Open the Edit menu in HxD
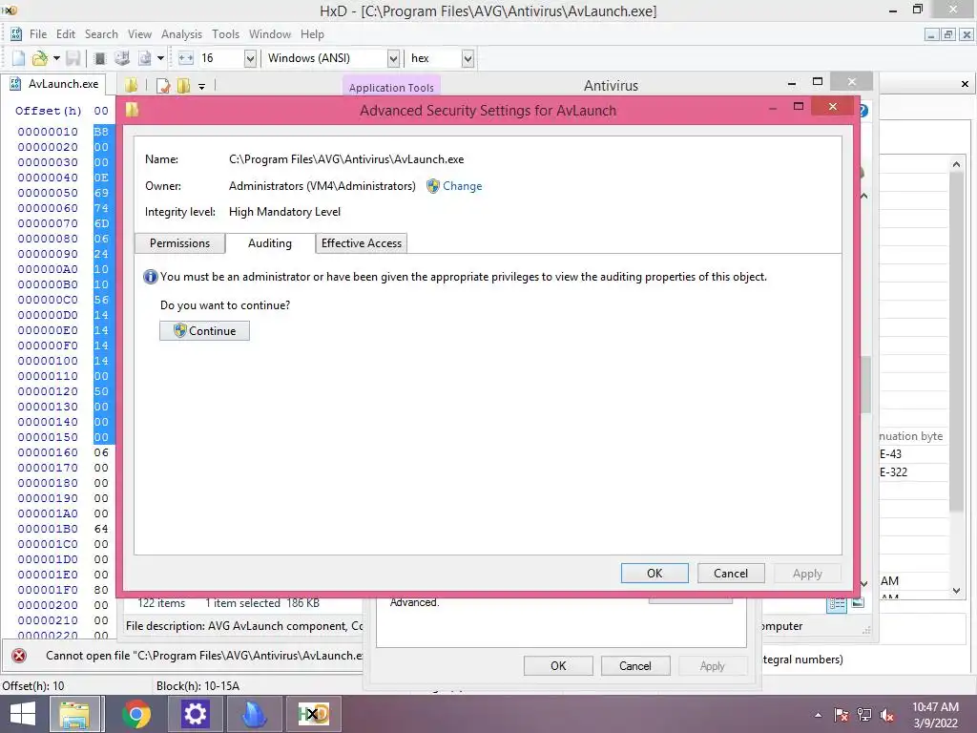This screenshot has width=977, height=733. (66, 34)
